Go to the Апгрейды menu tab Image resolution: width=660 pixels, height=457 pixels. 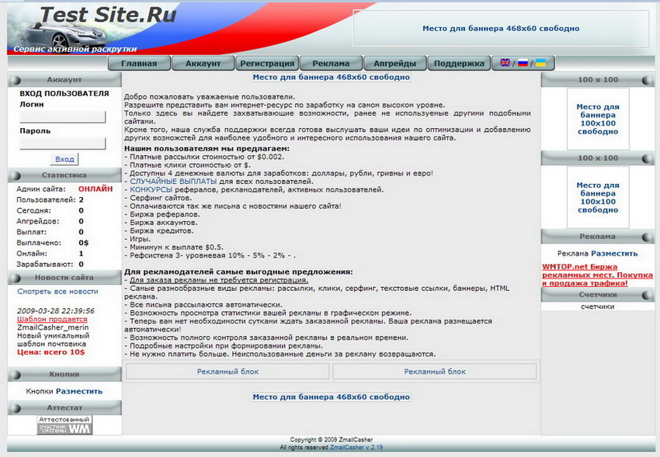click(394, 64)
